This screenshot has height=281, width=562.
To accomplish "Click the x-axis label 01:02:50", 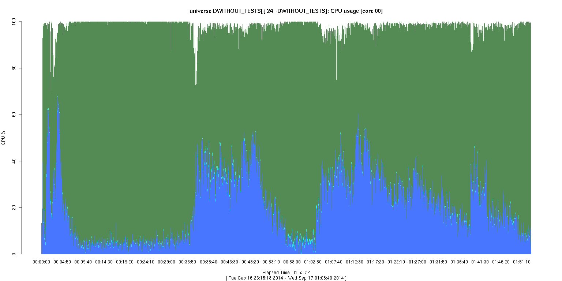I will click(313, 262).
